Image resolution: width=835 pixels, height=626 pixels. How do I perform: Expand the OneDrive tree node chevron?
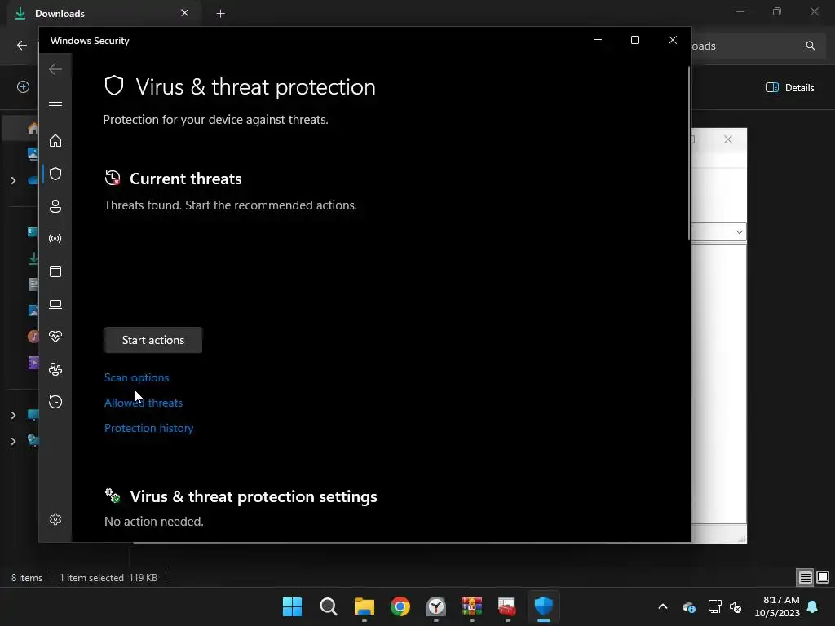point(13,180)
